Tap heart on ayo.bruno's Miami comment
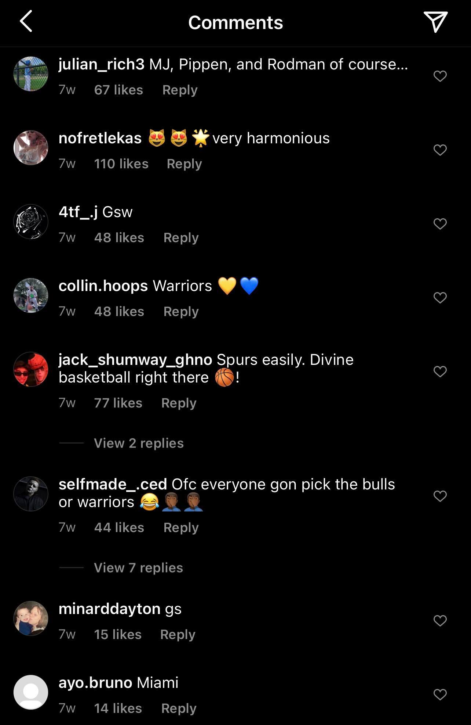The width and height of the screenshot is (471, 725). 440,695
